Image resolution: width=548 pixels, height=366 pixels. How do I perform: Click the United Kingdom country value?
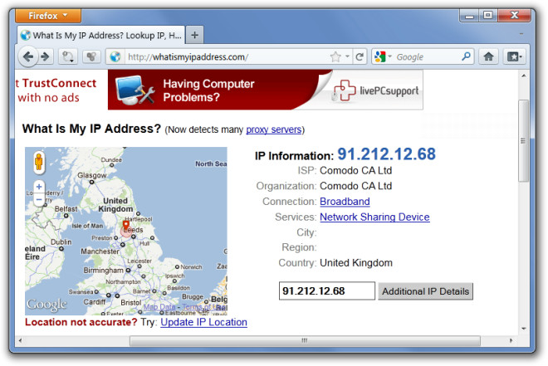click(356, 262)
